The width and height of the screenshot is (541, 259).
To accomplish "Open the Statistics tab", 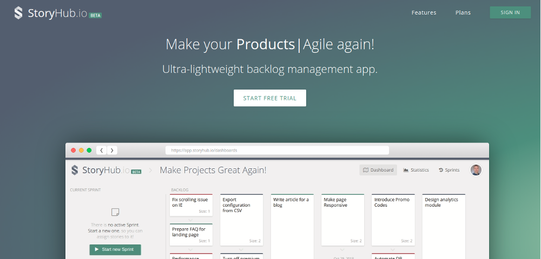I will pos(416,170).
